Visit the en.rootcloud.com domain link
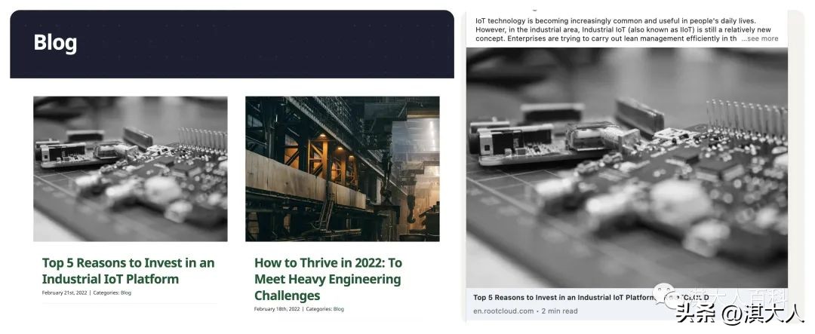 [503, 311]
